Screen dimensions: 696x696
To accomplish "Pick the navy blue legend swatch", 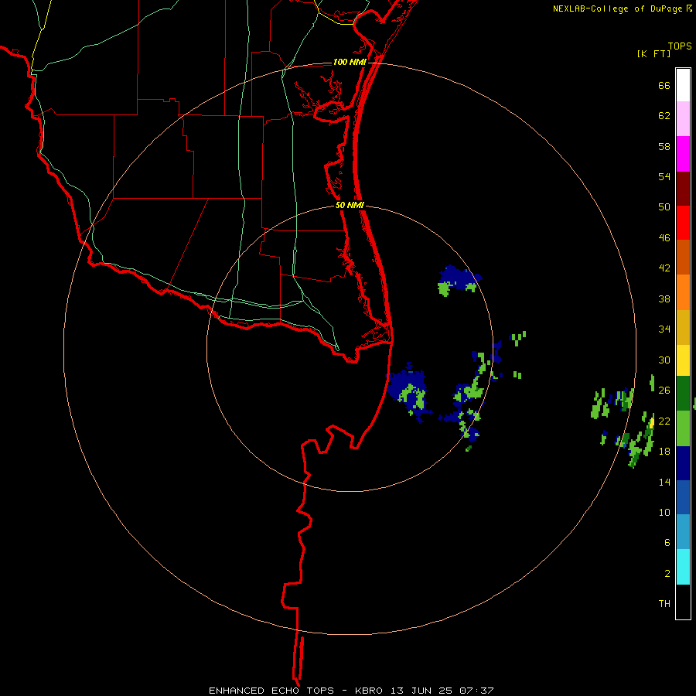I will (683, 463).
